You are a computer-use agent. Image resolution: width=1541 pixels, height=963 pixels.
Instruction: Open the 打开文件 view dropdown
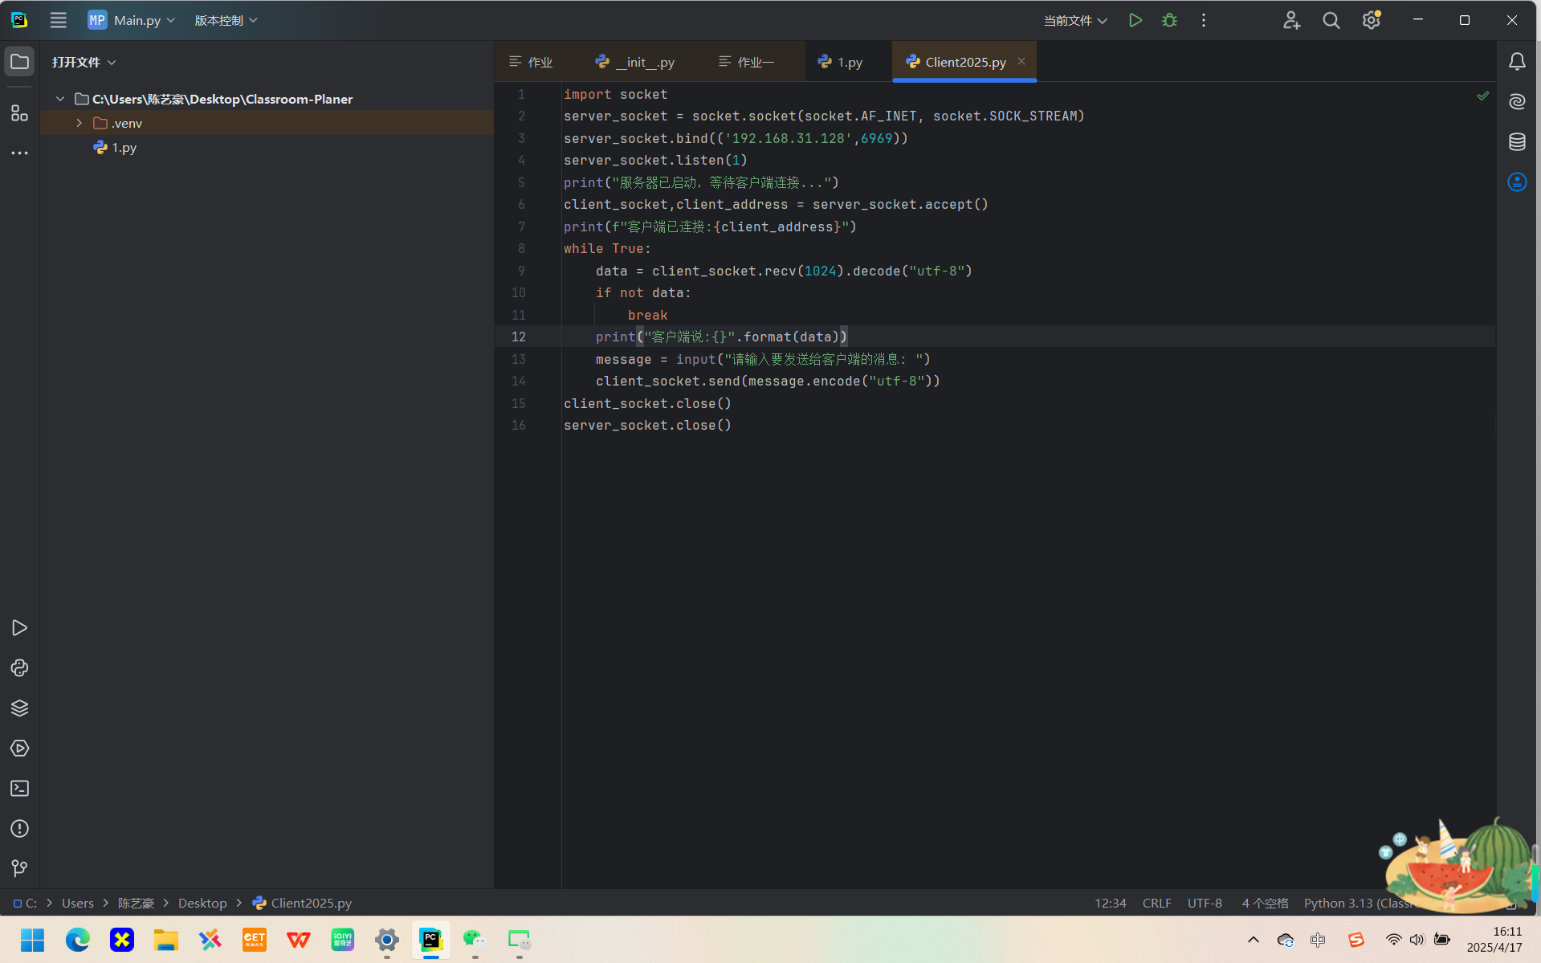[84, 62]
